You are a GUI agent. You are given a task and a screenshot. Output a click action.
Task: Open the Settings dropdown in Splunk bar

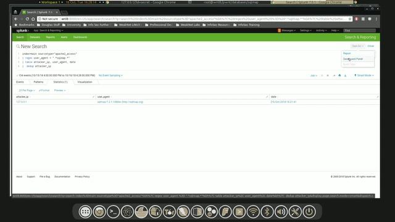click(306, 30)
